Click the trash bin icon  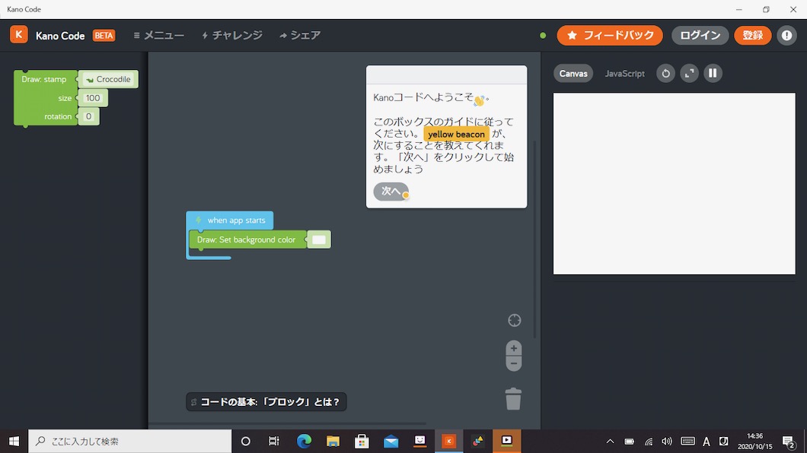[513, 399]
